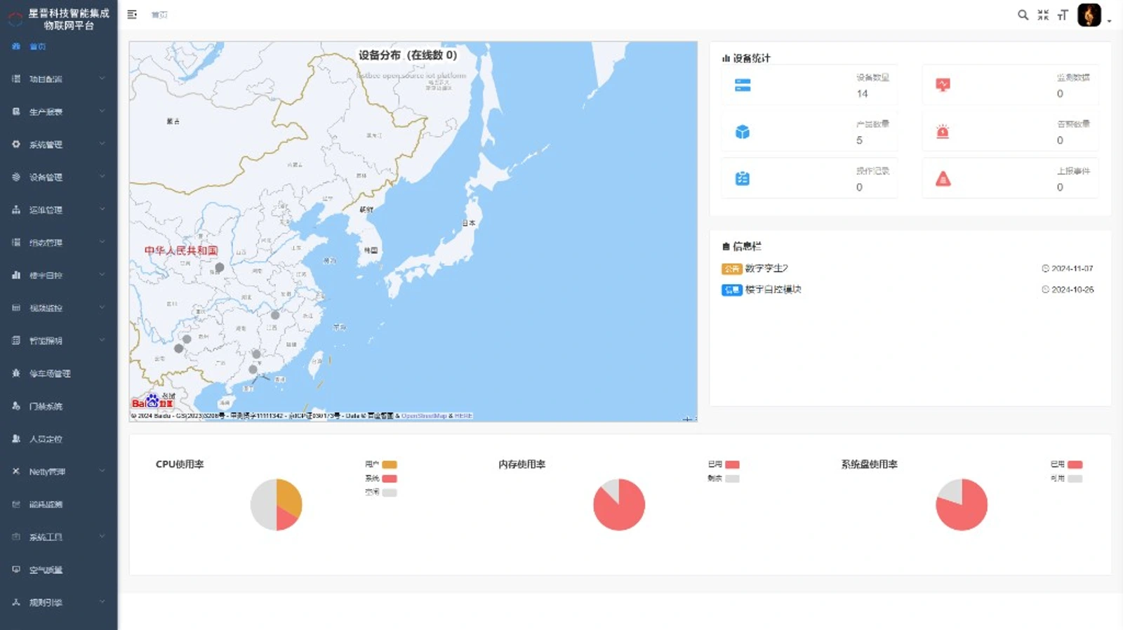1123x630 pixels.
Task: Click the font size icon
Action: 1063,15
